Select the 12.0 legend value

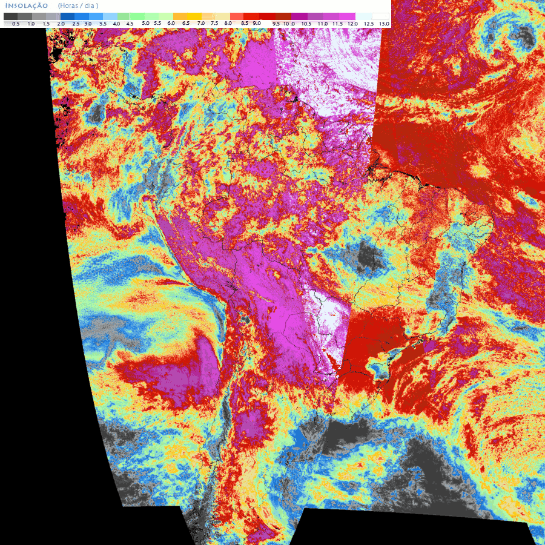point(353,24)
